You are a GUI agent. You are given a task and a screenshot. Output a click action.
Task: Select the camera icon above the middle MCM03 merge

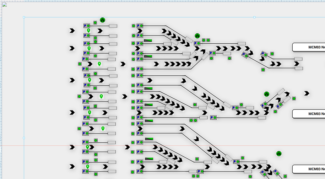[x=266, y=94]
